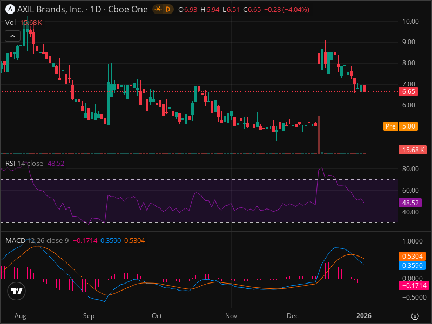Select the Vol indicator label
The width and height of the screenshot is (432, 324).
pos(10,23)
